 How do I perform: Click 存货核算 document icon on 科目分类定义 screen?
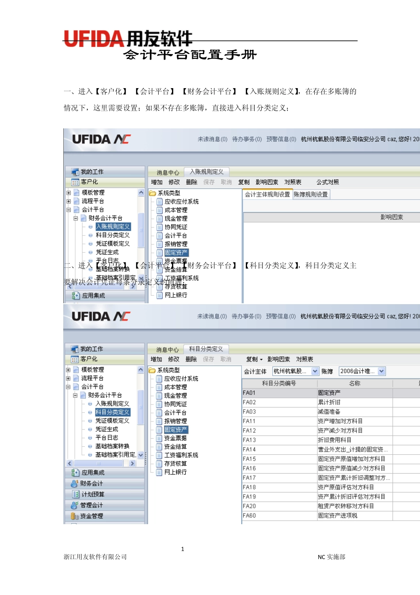pyautogui.click(x=160, y=464)
